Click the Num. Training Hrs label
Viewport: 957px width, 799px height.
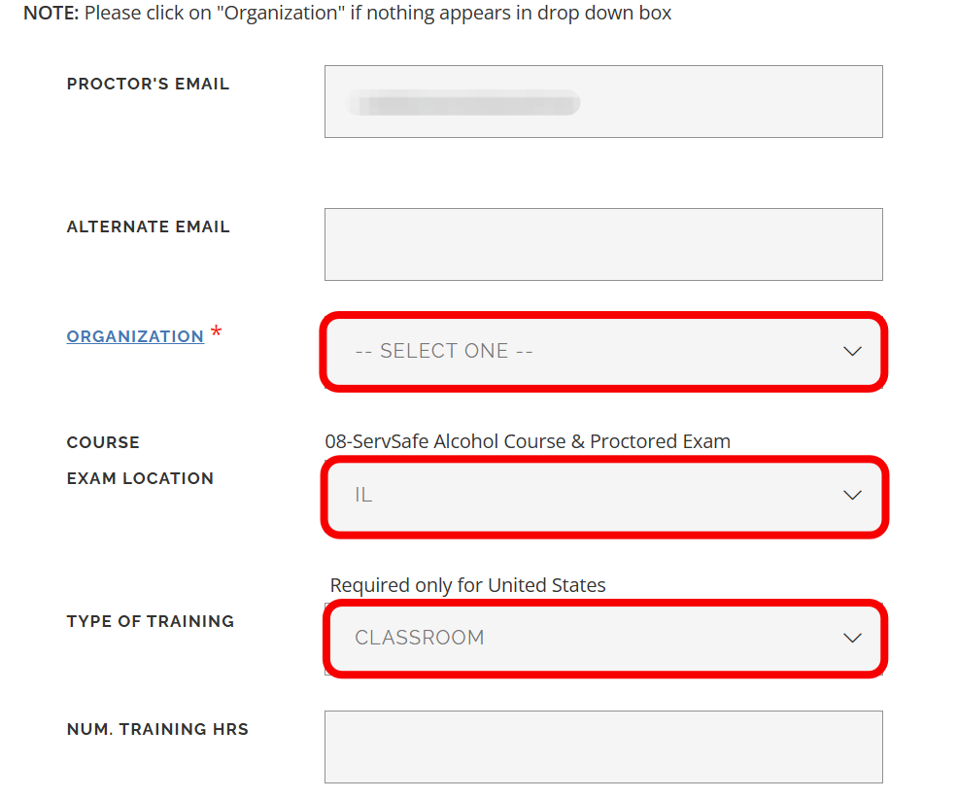point(157,729)
